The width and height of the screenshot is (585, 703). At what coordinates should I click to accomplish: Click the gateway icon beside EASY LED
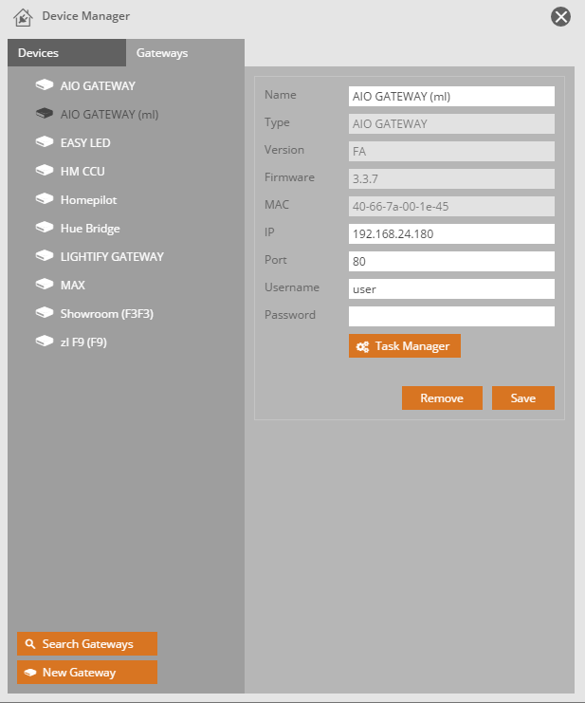click(44, 142)
